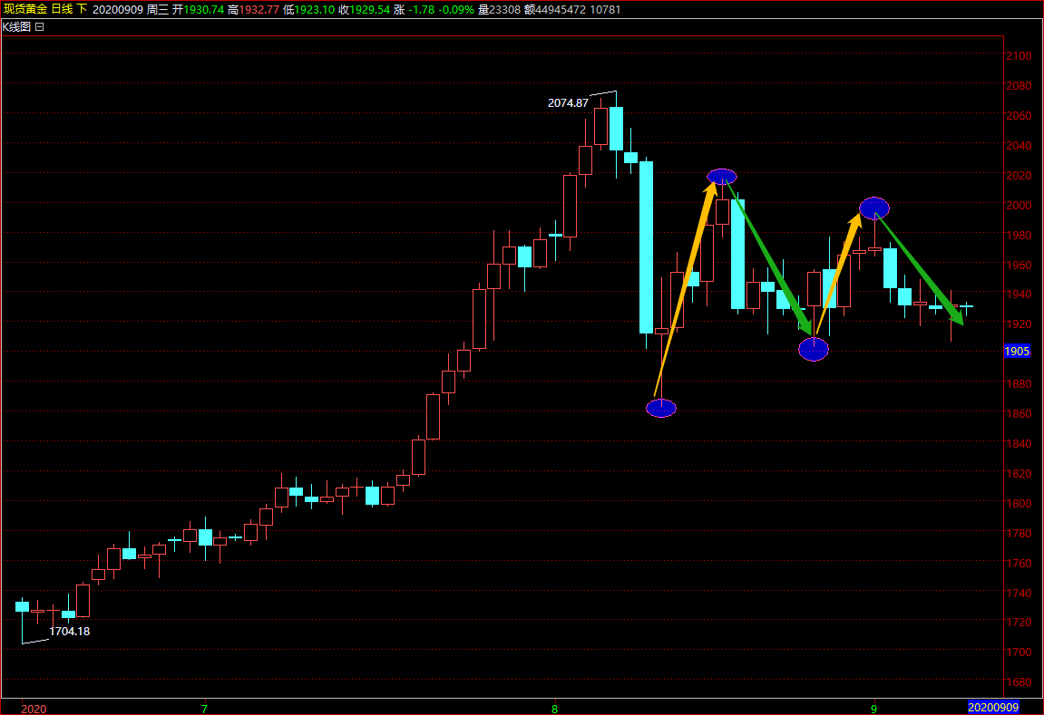The width and height of the screenshot is (1044, 715).
Task: Click the 1940 price axis label
Action: (1019, 294)
